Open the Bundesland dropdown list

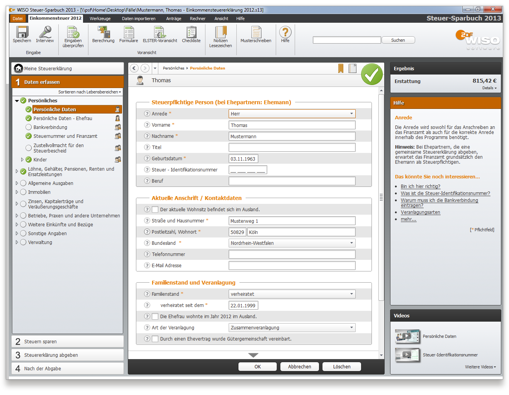[351, 243]
